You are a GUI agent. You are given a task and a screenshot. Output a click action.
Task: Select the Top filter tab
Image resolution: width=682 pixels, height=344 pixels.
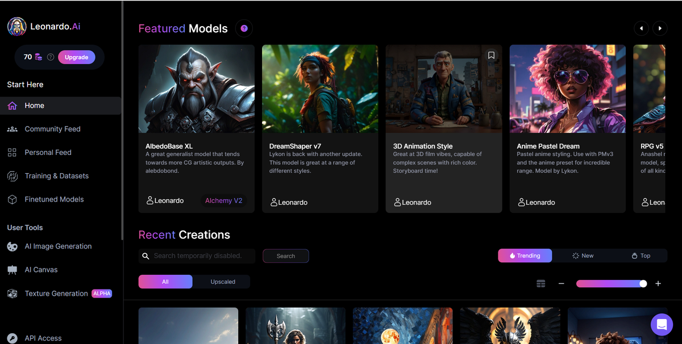pyautogui.click(x=640, y=255)
